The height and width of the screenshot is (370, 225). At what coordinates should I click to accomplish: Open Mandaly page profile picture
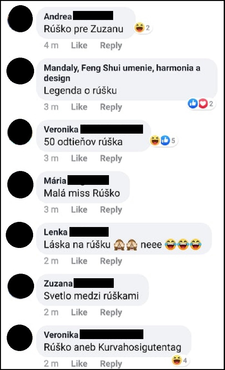pos(20,71)
